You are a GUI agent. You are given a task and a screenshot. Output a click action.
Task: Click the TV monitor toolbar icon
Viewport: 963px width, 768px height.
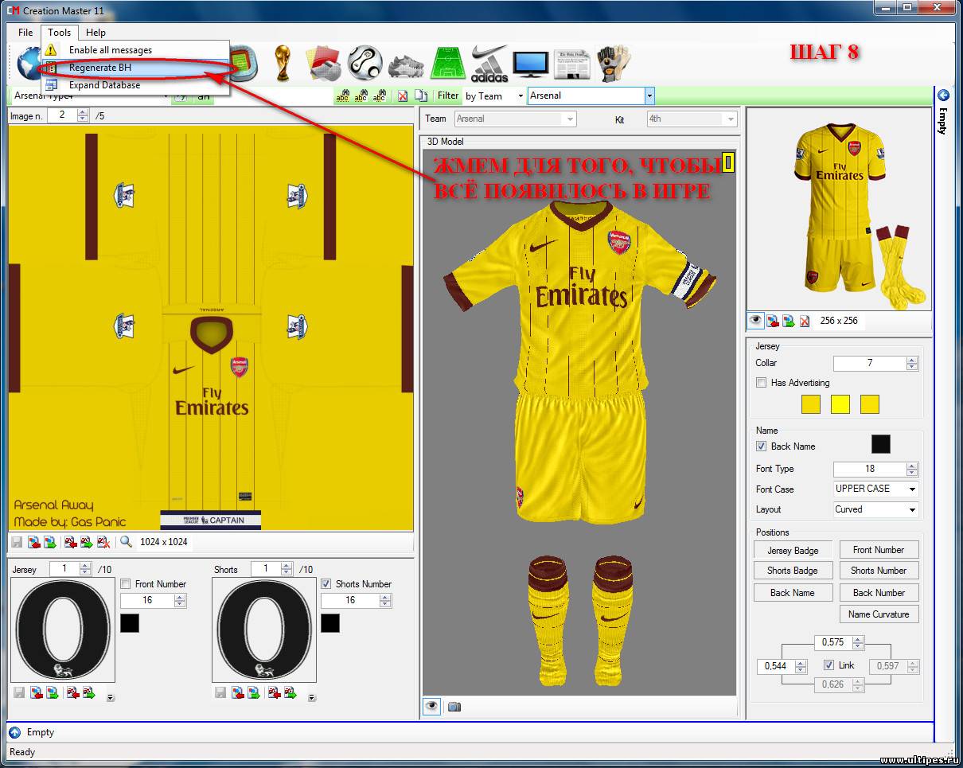(530, 63)
